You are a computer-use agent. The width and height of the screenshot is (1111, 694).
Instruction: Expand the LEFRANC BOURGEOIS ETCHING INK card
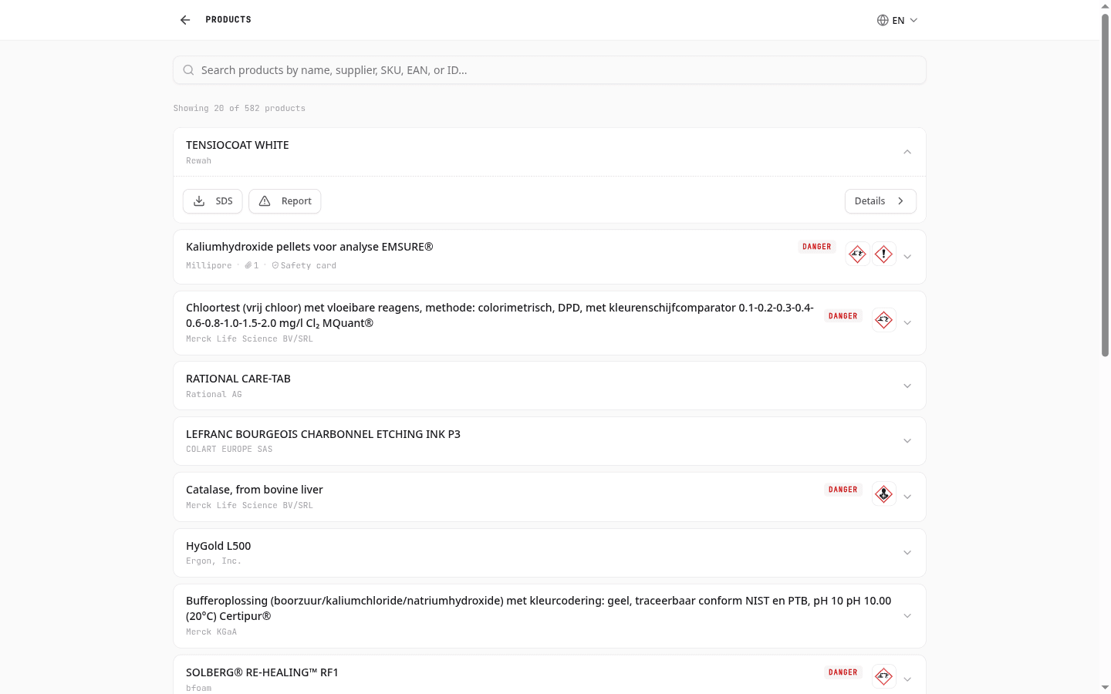tap(907, 441)
